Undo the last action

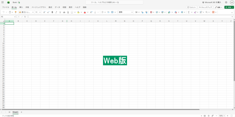(3, 12)
